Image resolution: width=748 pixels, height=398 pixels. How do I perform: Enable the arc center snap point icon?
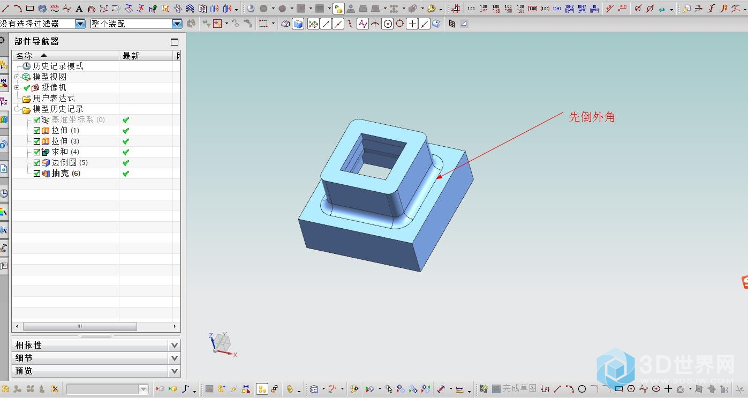(388, 24)
